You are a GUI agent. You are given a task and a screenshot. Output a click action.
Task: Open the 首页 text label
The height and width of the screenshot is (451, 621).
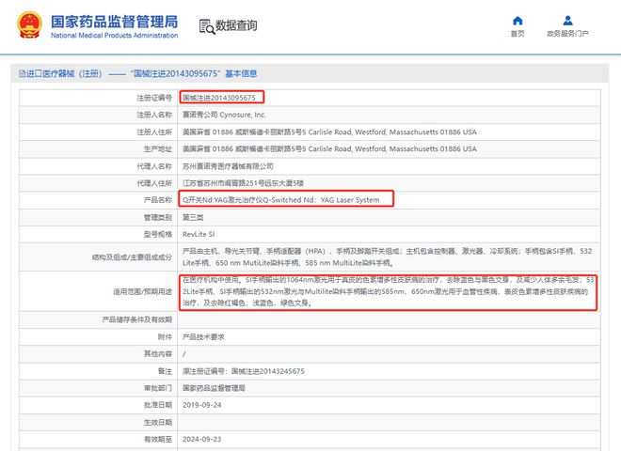coord(517,35)
